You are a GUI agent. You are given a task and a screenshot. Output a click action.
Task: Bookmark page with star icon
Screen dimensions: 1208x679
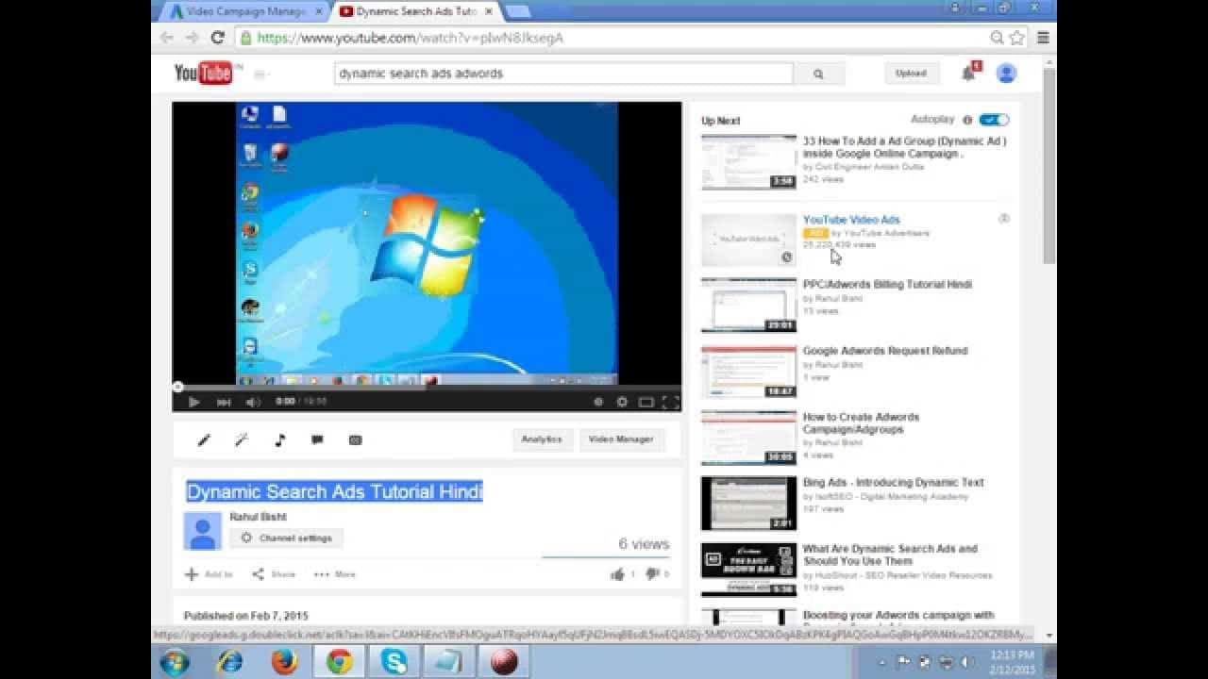pyautogui.click(x=1016, y=38)
